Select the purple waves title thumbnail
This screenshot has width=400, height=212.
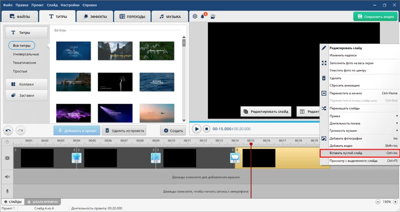coord(73,113)
